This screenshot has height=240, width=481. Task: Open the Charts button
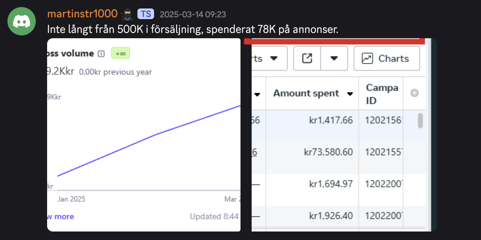[x=386, y=58]
